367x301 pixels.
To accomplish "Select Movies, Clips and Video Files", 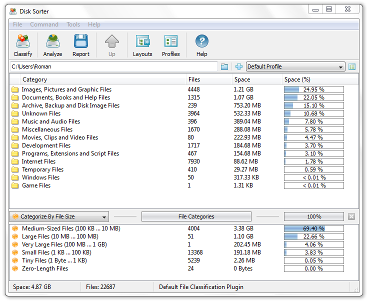I will 60,137.
